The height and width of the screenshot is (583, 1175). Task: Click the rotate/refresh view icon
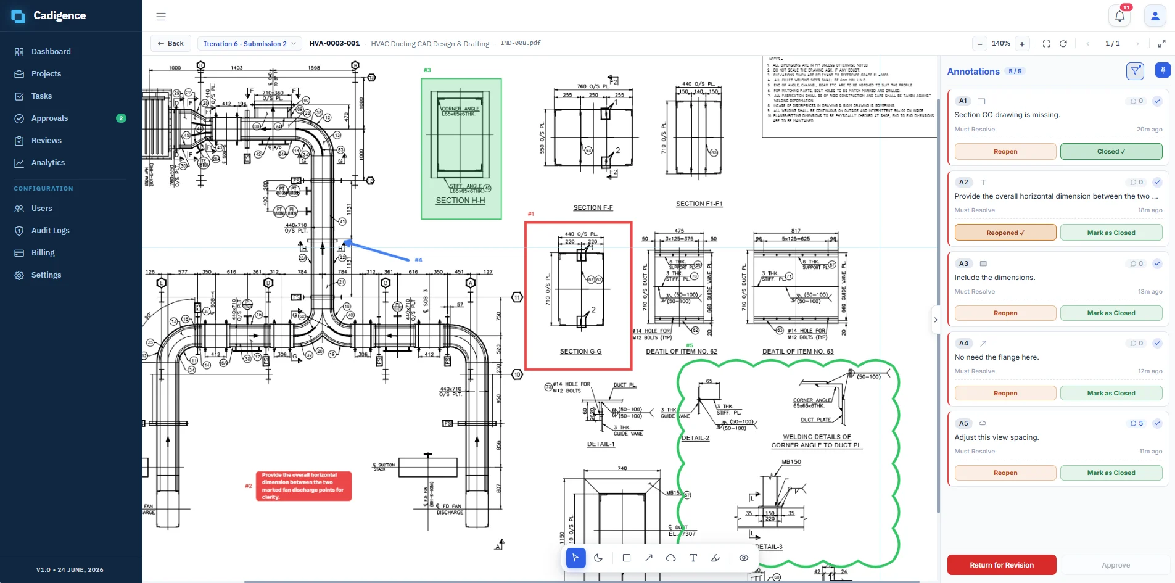pos(1063,44)
